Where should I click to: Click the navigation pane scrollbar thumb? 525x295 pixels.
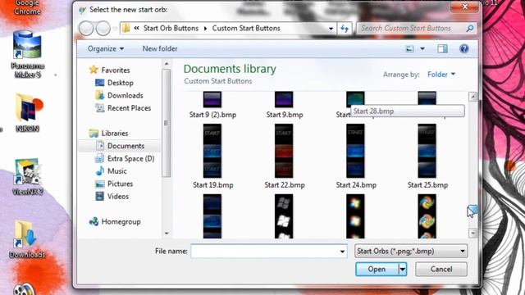[x=166, y=123]
